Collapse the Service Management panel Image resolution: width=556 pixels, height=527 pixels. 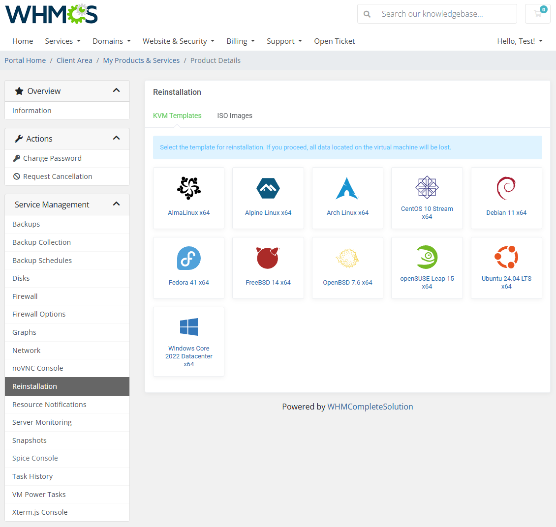117,204
